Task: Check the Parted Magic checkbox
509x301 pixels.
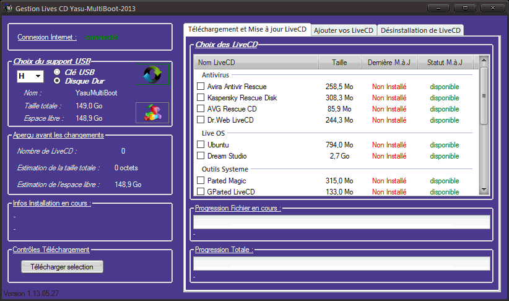Action: (x=201, y=180)
